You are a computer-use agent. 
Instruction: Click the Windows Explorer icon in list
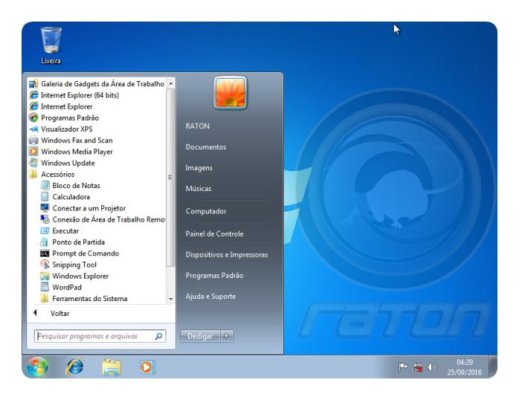45,276
